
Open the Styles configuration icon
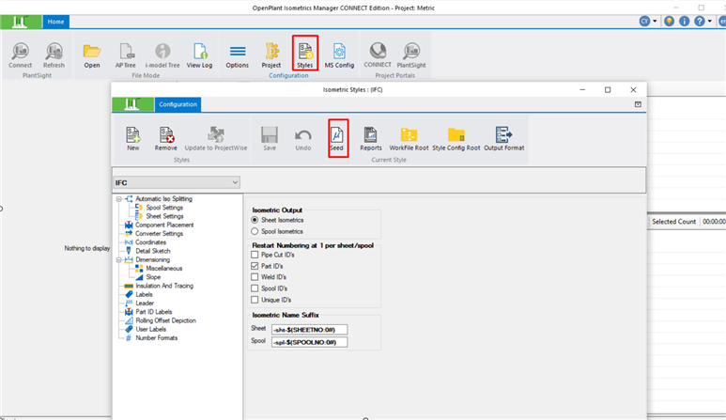304,53
